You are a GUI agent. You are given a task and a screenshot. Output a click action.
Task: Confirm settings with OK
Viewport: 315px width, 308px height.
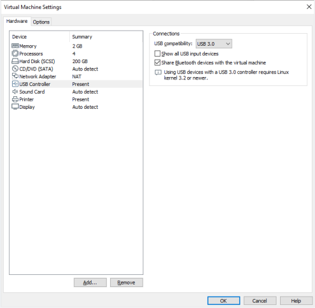point(223,301)
